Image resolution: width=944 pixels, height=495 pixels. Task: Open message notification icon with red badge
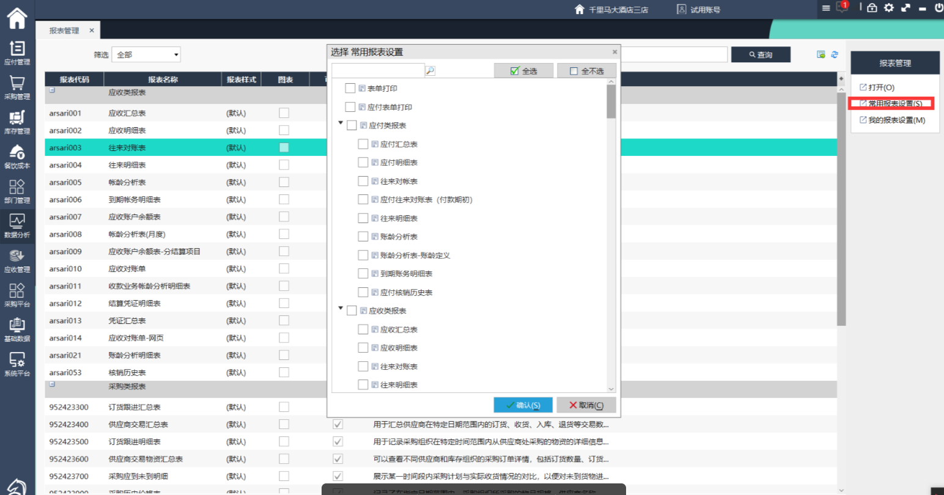[842, 8]
